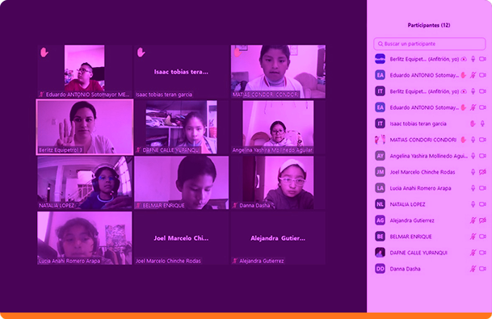Click raised hand icon on Eduardo ANTONIO's video tile
Image resolution: width=492 pixels, height=319 pixels.
(x=44, y=52)
